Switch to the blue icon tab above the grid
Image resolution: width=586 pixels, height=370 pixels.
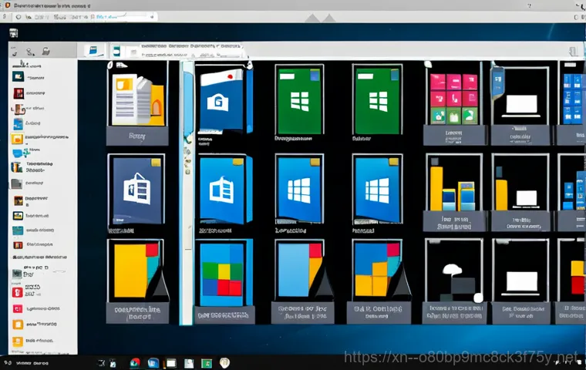click(93, 50)
